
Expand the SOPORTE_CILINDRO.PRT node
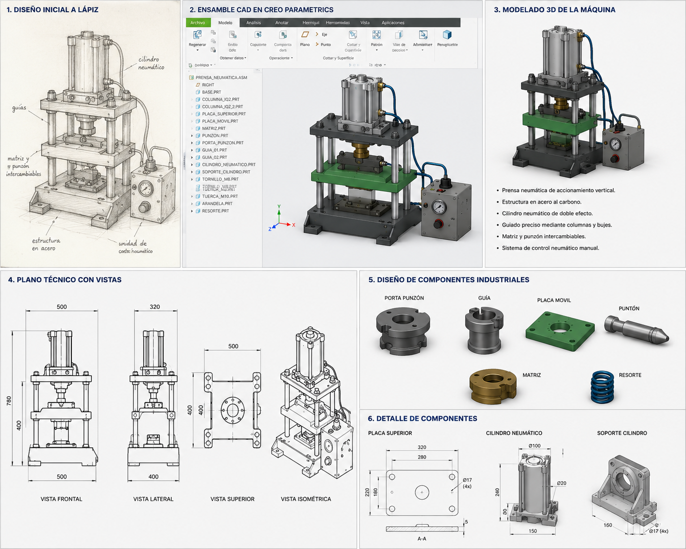192,172
